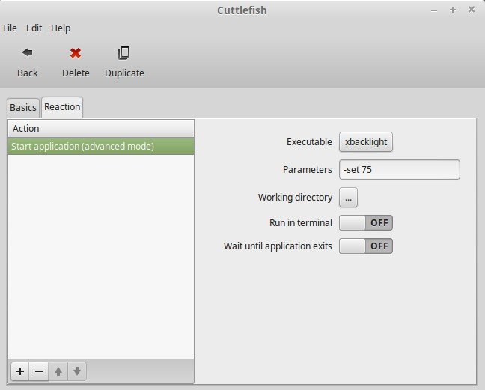The height and width of the screenshot is (390, 485).
Task: Toggle Wait until application exits switch
Action: [365, 246]
